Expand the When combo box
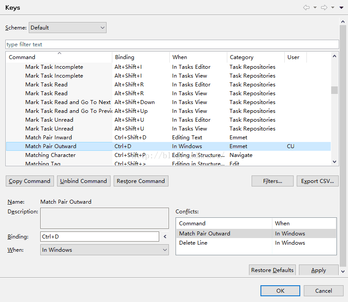Screen dimensions: 348x302 105,250
